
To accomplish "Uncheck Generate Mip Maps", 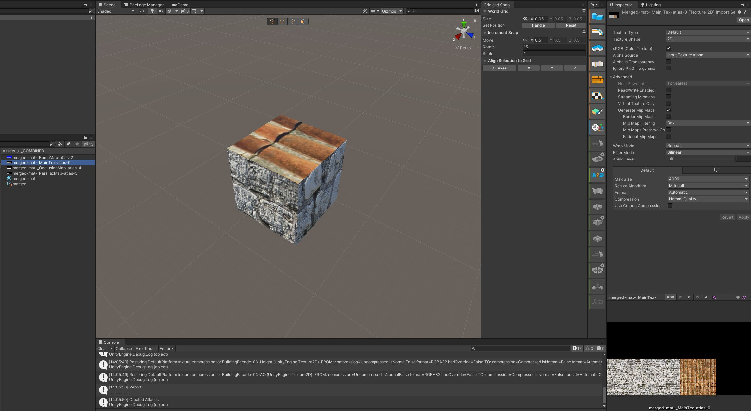I will (668, 110).
